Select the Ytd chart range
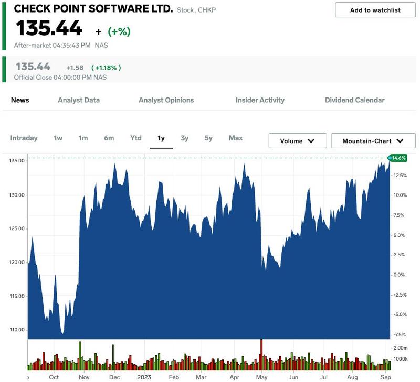420x382 pixels. (x=136, y=138)
